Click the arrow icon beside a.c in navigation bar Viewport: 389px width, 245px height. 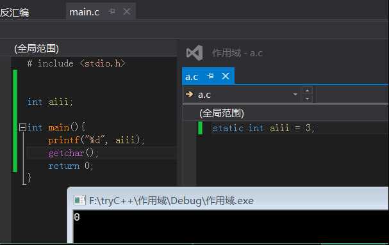coord(189,94)
